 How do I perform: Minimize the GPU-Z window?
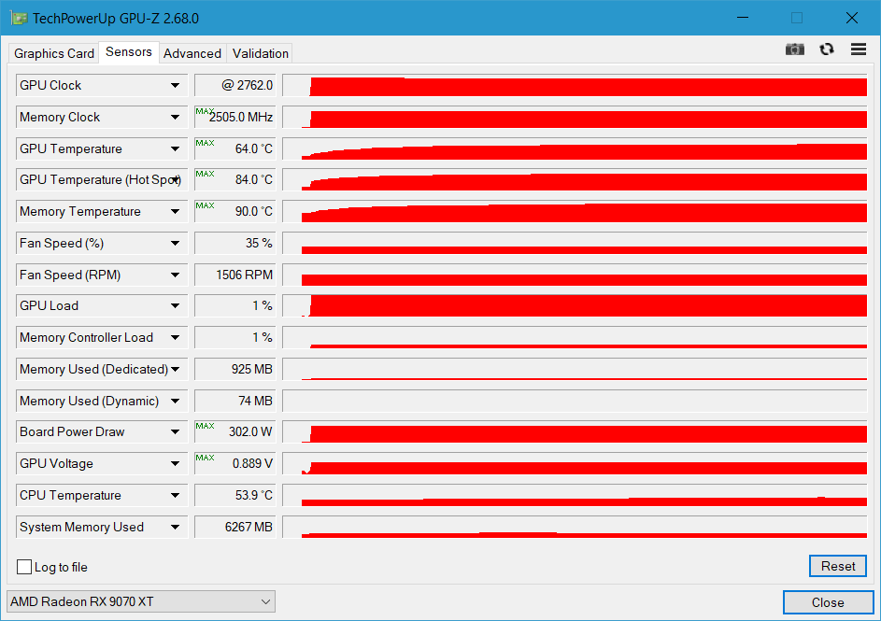point(743,18)
